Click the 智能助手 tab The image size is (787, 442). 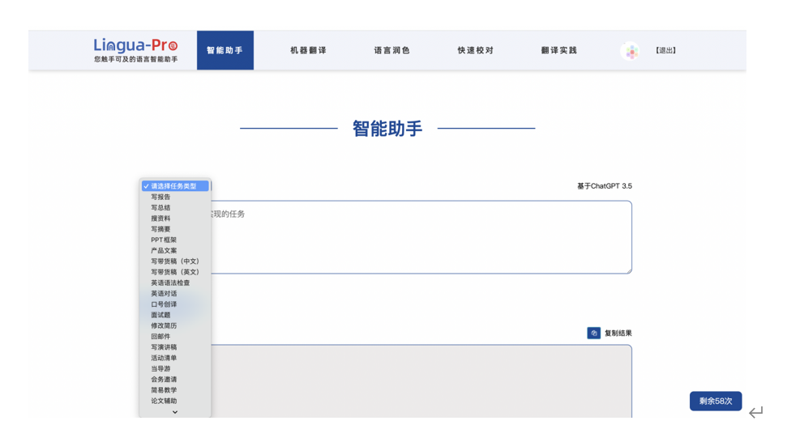[225, 51]
